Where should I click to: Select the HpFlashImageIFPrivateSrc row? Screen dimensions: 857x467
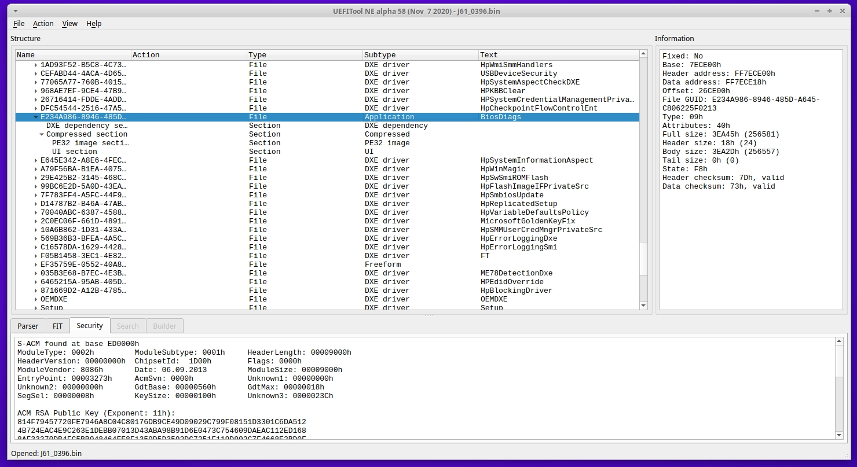[x=327, y=186]
